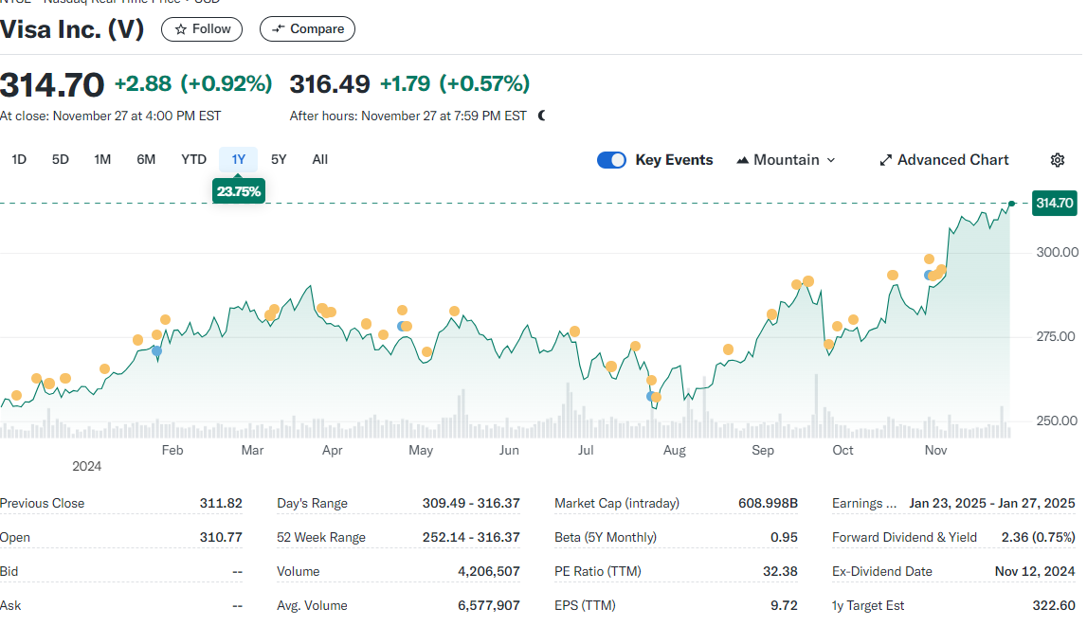Click the Beta (5Y Monthly) label
Viewport: 1087px width, 626px height.
click(606, 537)
